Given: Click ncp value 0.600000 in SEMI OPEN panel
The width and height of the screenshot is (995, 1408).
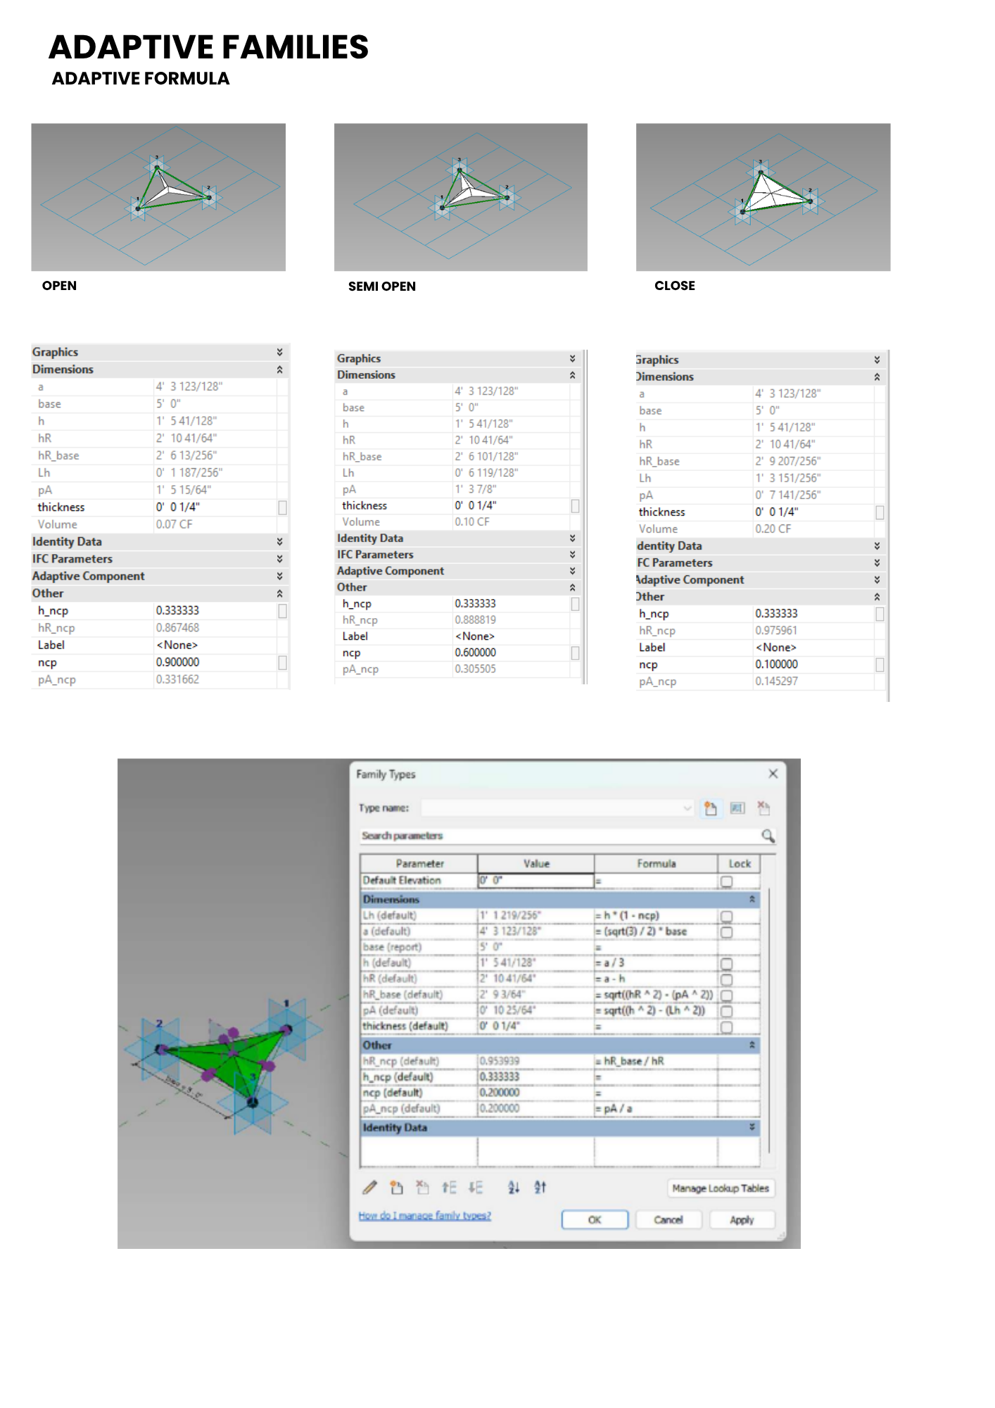Looking at the screenshot, I should [x=476, y=653].
